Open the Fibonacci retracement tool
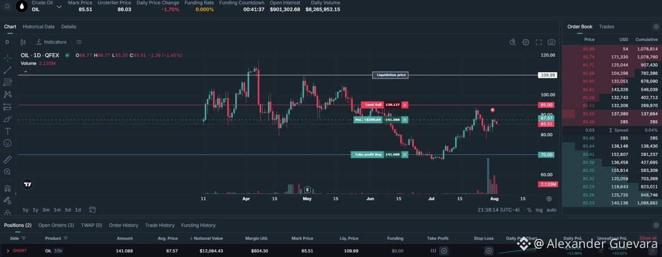This screenshot has height=257, width=662. 7,82
